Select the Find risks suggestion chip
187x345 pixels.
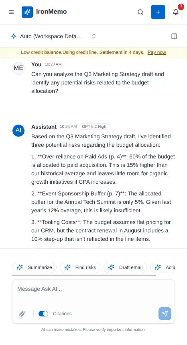pyautogui.click(x=80, y=267)
